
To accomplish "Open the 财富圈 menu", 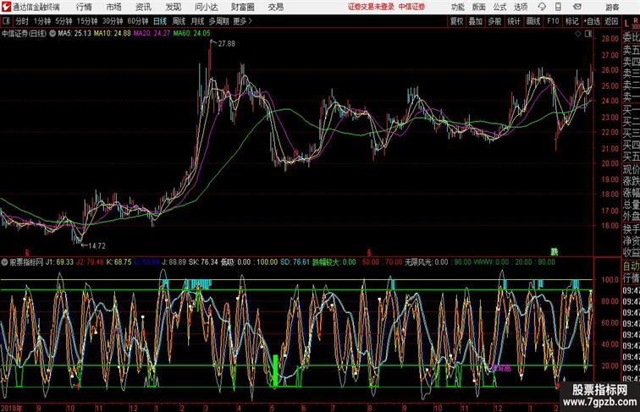I will pos(242,7).
